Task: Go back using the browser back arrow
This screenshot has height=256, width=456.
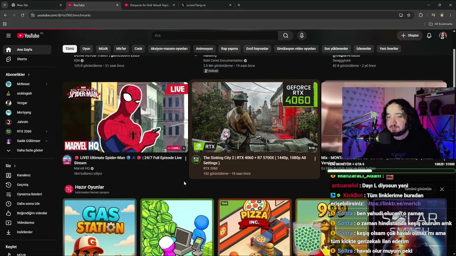Action: pyautogui.click(x=5, y=15)
